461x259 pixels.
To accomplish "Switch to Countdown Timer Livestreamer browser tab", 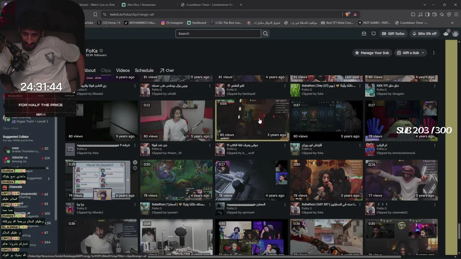I will (207, 5).
